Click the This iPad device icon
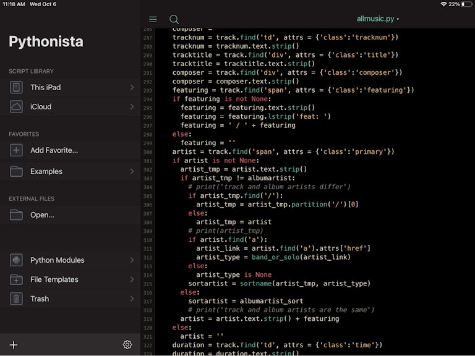Screen dimensions: 475x356 (16, 88)
